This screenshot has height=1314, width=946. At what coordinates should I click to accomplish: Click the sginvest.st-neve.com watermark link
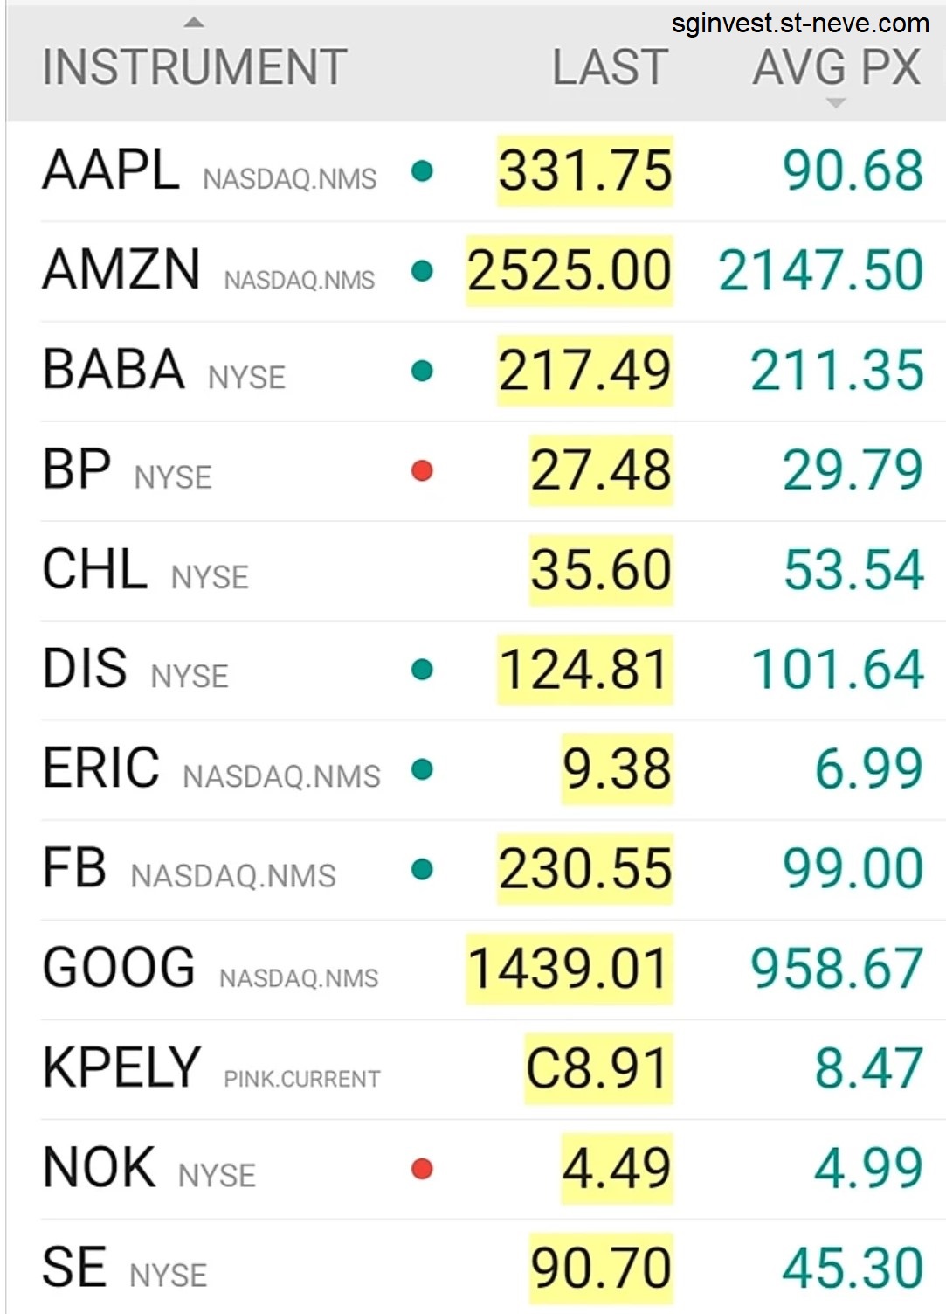(x=800, y=24)
